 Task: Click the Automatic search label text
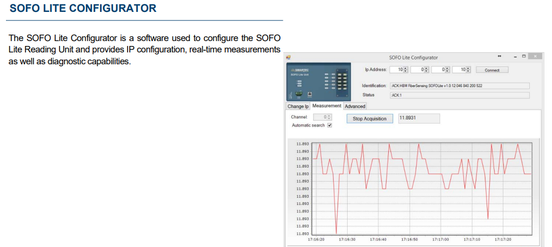click(x=308, y=125)
